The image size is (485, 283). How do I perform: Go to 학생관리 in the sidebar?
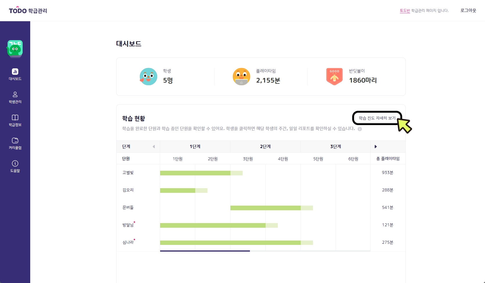(x=15, y=97)
